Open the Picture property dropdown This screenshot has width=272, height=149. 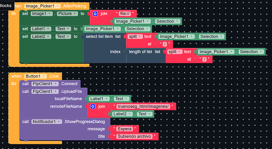68,14
